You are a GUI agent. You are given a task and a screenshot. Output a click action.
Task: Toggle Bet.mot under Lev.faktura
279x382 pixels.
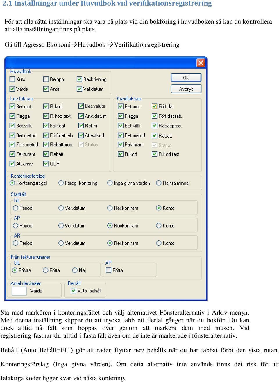[x=12, y=106]
